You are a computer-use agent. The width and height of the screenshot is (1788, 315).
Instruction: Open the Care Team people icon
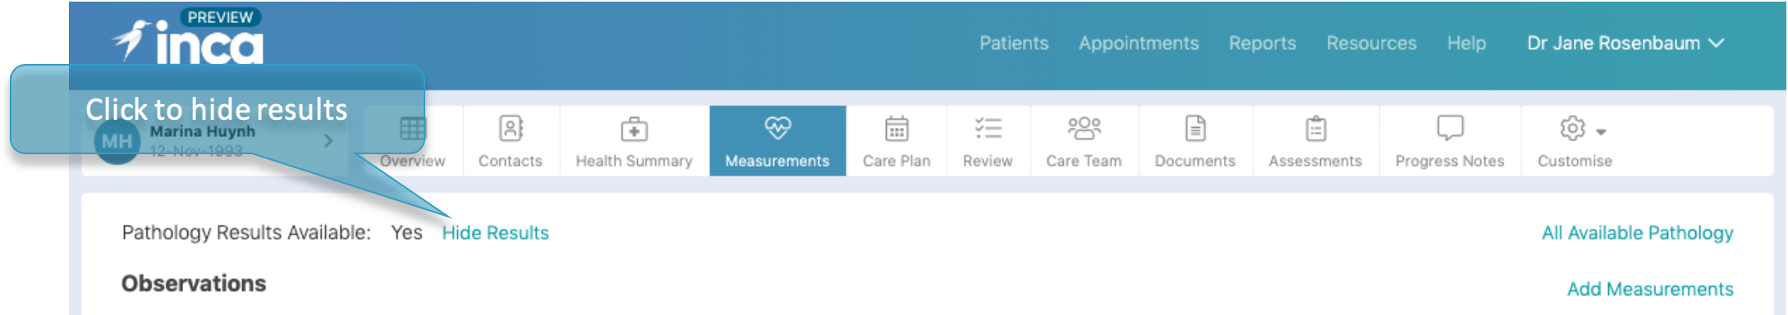coord(1084,128)
